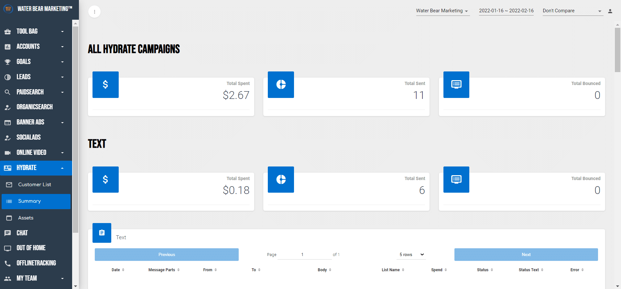Sort table by Status Text column

tap(531, 270)
